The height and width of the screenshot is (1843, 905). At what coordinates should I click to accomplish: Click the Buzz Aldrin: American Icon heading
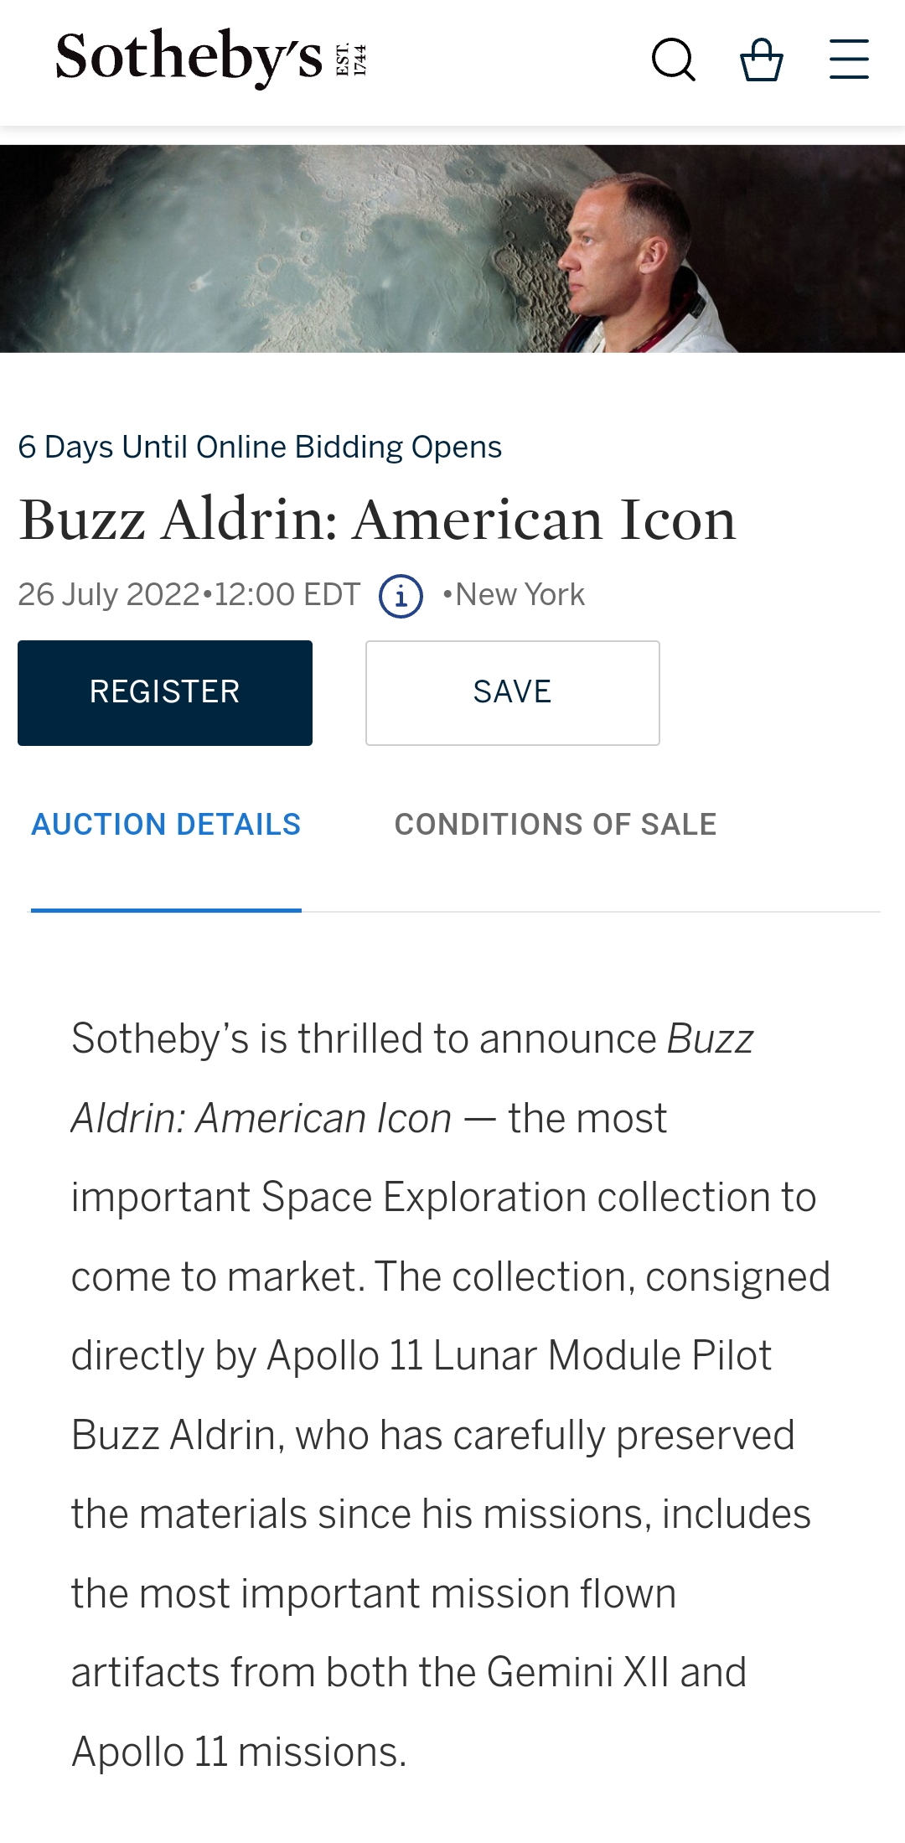pos(377,520)
